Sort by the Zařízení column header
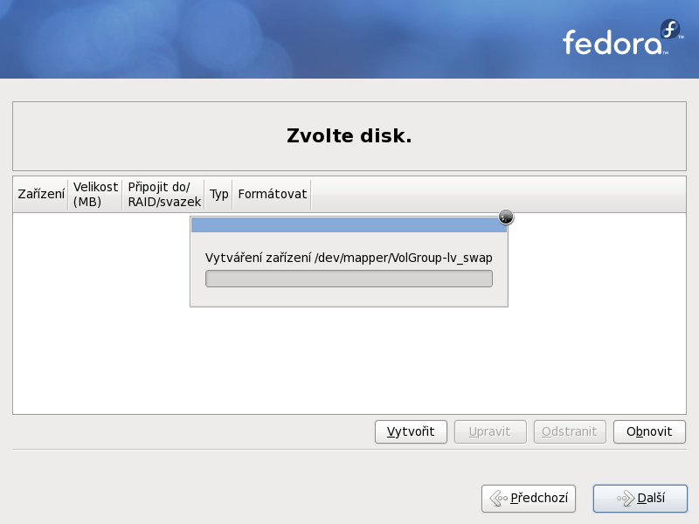699x524 pixels. coord(41,194)
